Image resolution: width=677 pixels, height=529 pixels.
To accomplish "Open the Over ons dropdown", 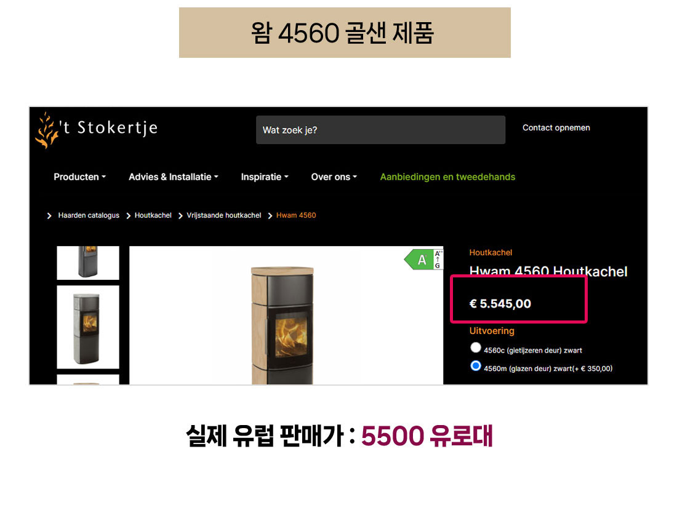I will click(334, 177).
